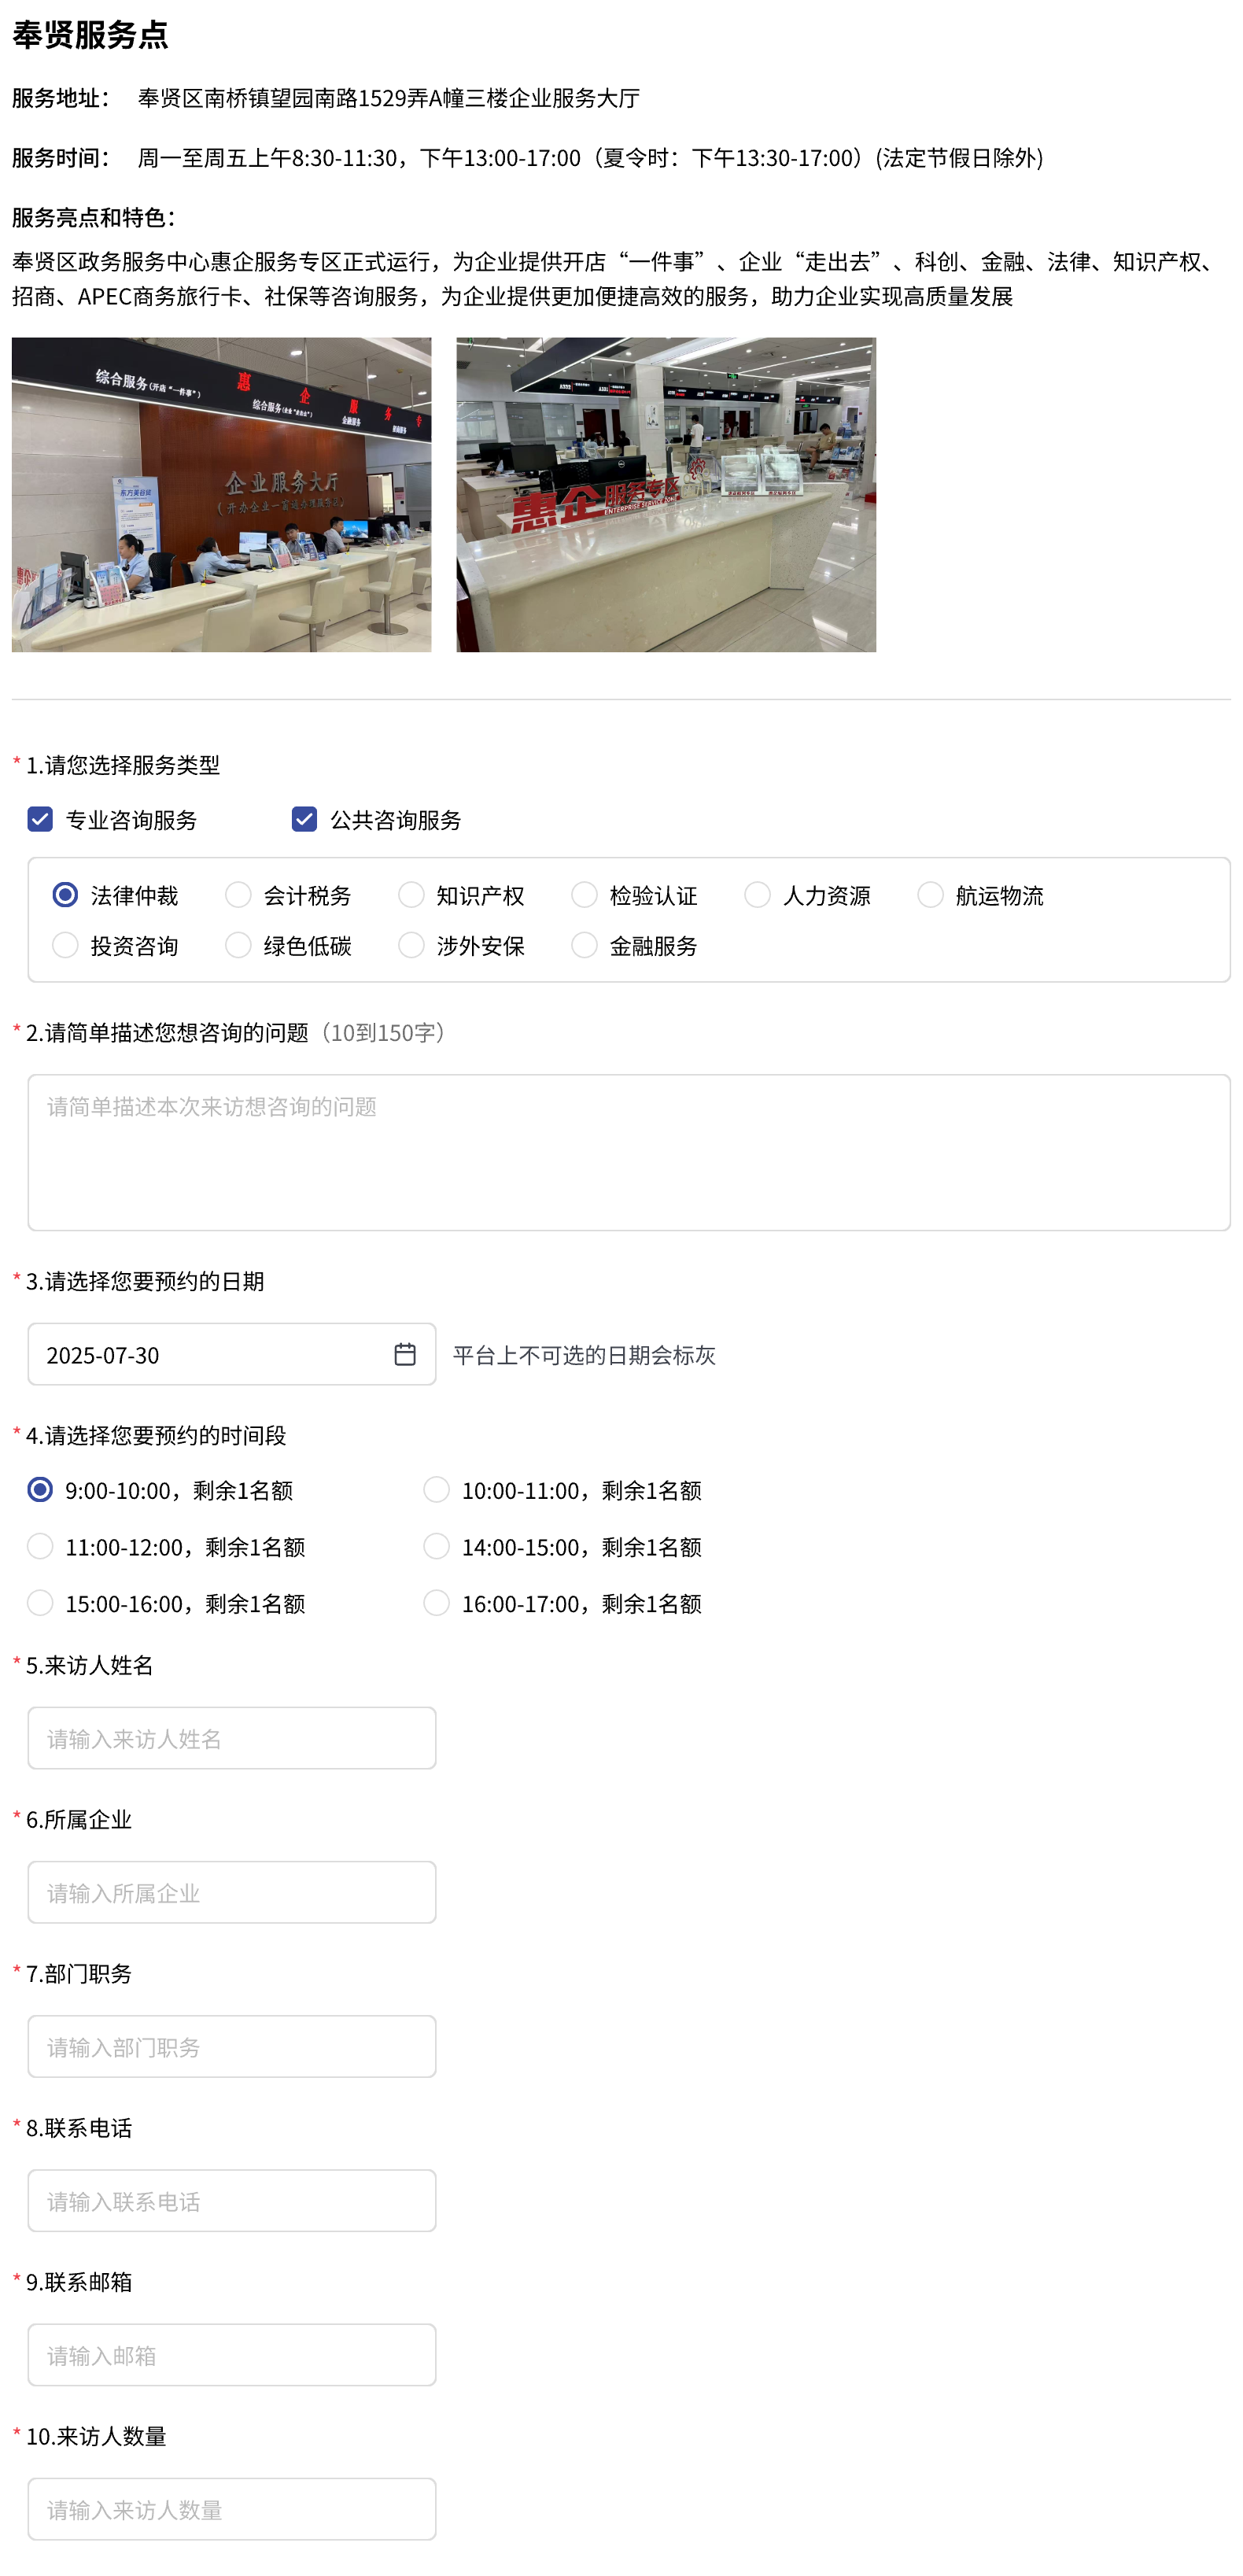
Task: Click the 来访人数量 input field
Action: [231, 2508]
